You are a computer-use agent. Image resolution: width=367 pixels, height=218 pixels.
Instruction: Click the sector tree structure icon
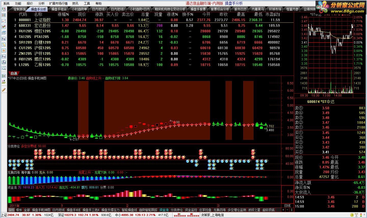pos(4,45)
